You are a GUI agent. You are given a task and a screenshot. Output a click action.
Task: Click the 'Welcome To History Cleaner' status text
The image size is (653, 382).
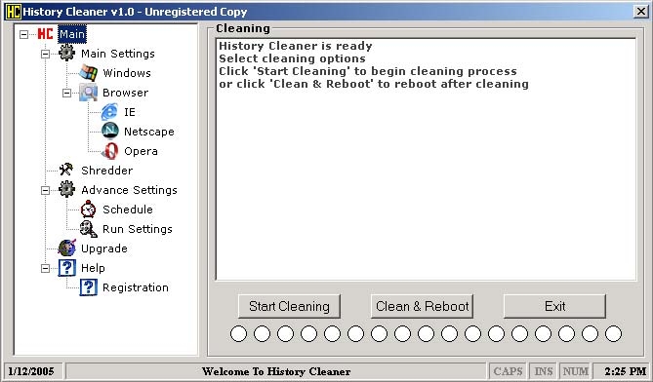pyautogui.click(x=276, y=371)
